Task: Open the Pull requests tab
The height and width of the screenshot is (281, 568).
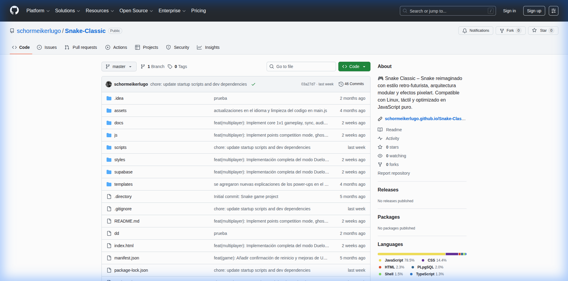Action: coord(81,47)
